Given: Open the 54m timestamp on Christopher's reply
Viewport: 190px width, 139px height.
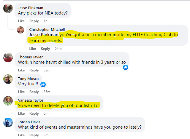Looking at the screenshot, I should click(58, 49).
